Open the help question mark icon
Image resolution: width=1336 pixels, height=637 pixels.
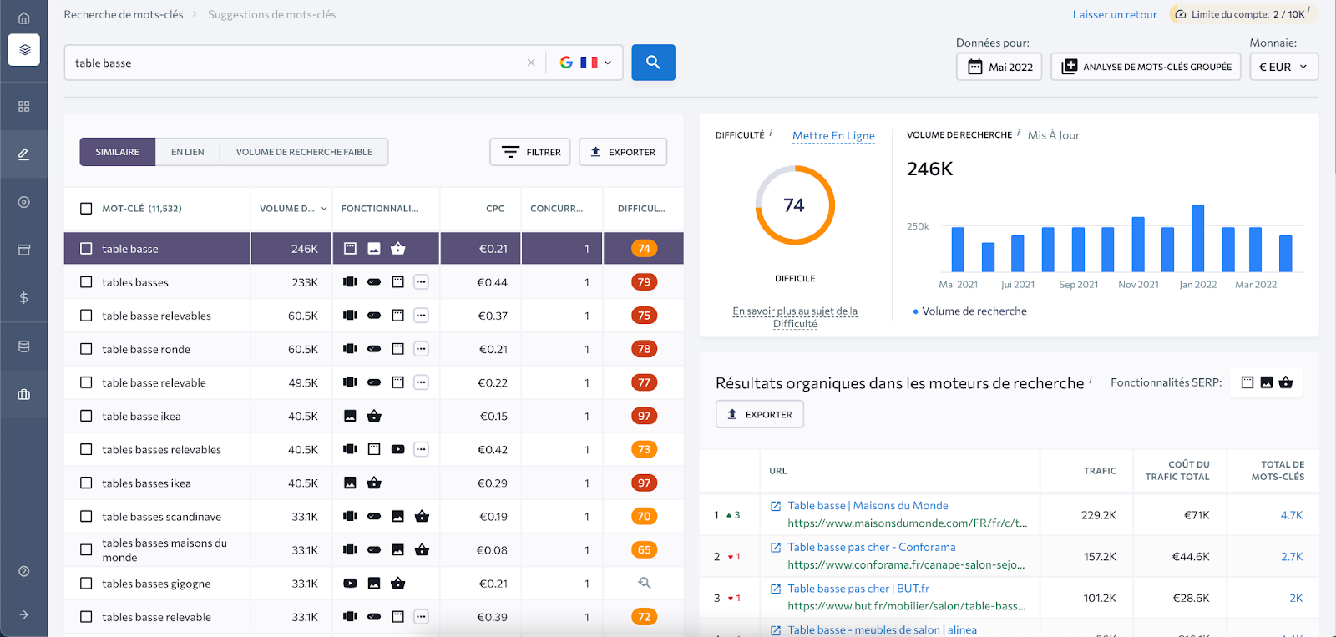pos(23,572)
